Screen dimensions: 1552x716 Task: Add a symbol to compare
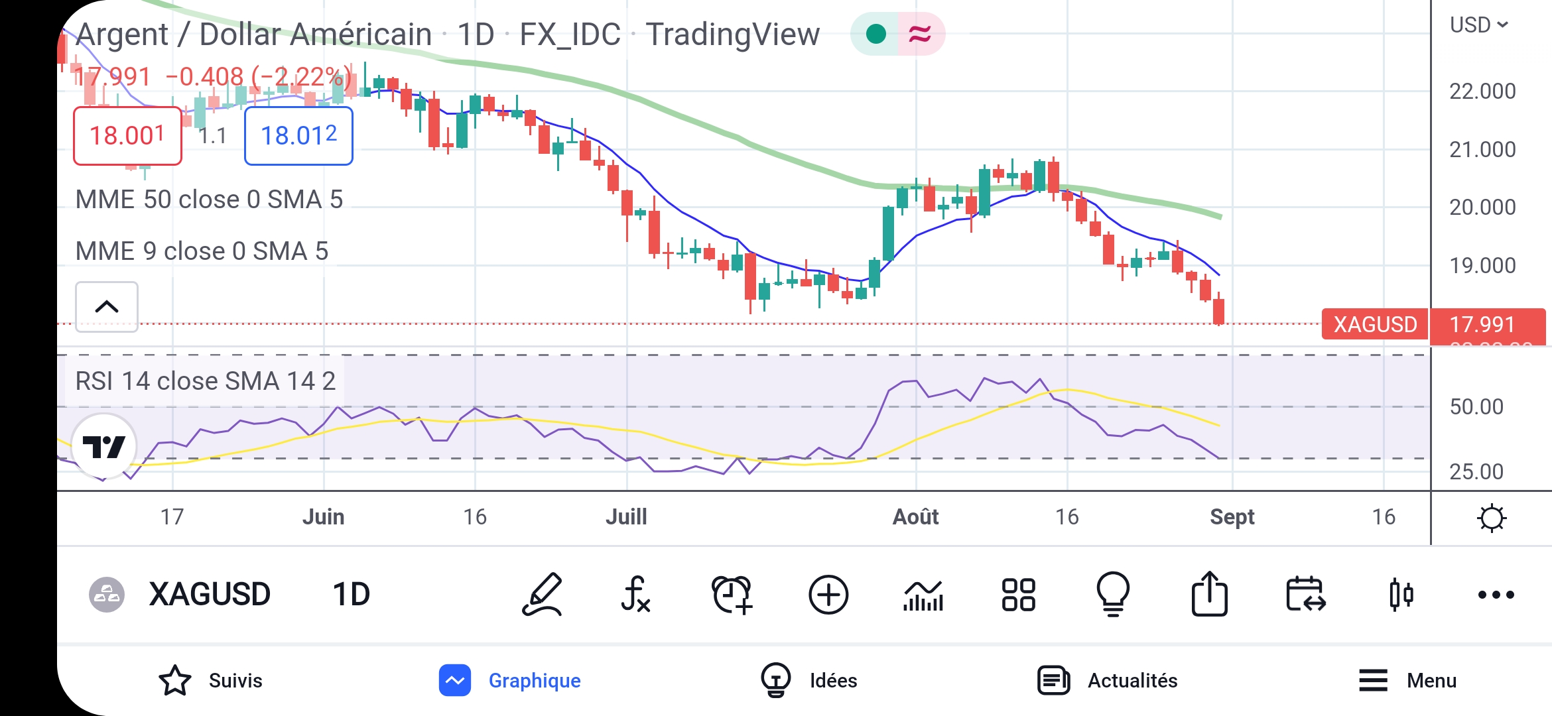coord(828,594)
